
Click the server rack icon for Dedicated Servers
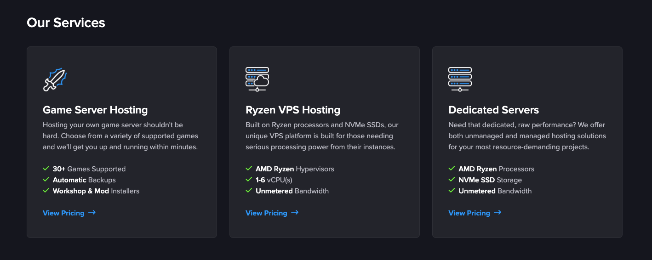(460, 79)
